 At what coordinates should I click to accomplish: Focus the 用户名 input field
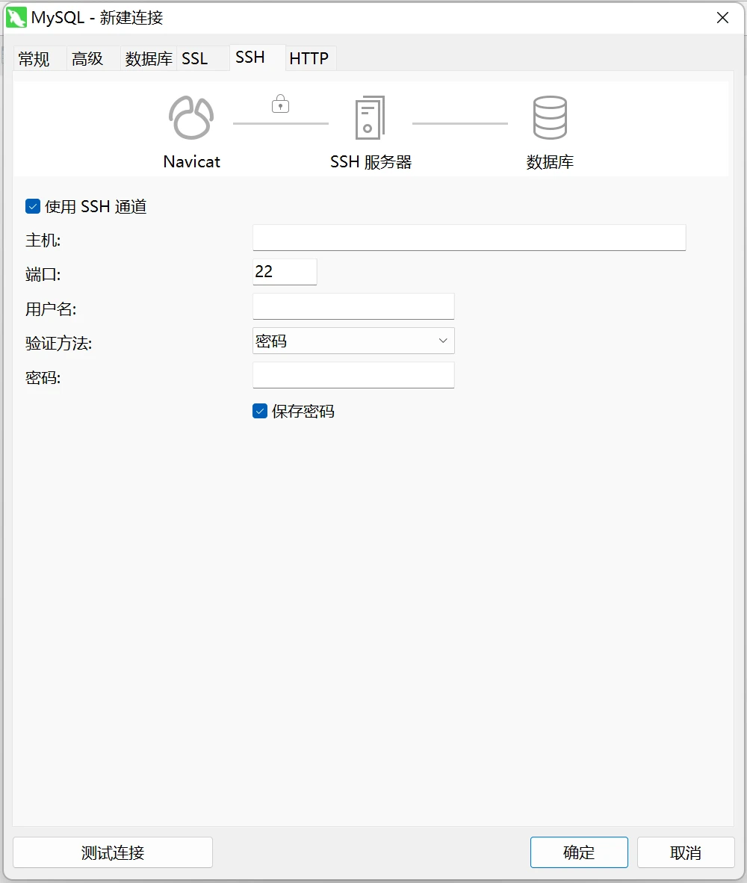click(x=353, y=306)
